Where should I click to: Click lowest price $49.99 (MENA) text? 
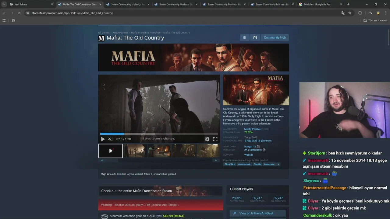pos(173,216)
